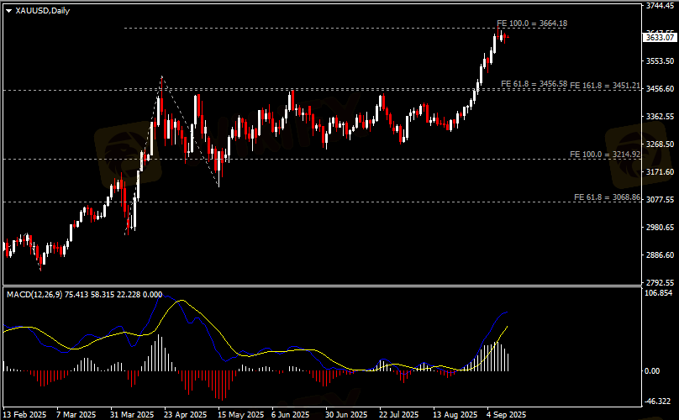
Task: Click the 22 Jul 2025 date label
Action: [x=399, y=415]
